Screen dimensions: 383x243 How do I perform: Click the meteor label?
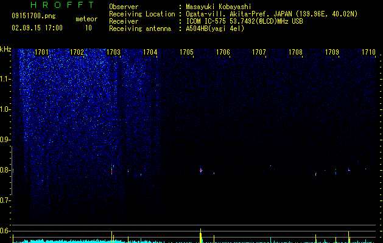pyautogui.click(x=86, y=19)
